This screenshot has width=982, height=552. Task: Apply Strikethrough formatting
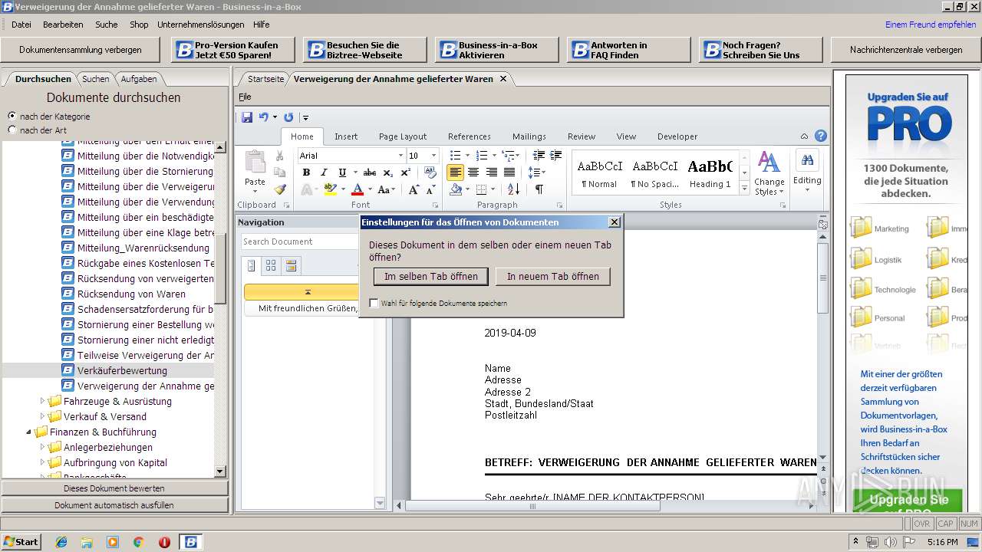[370, 172]
